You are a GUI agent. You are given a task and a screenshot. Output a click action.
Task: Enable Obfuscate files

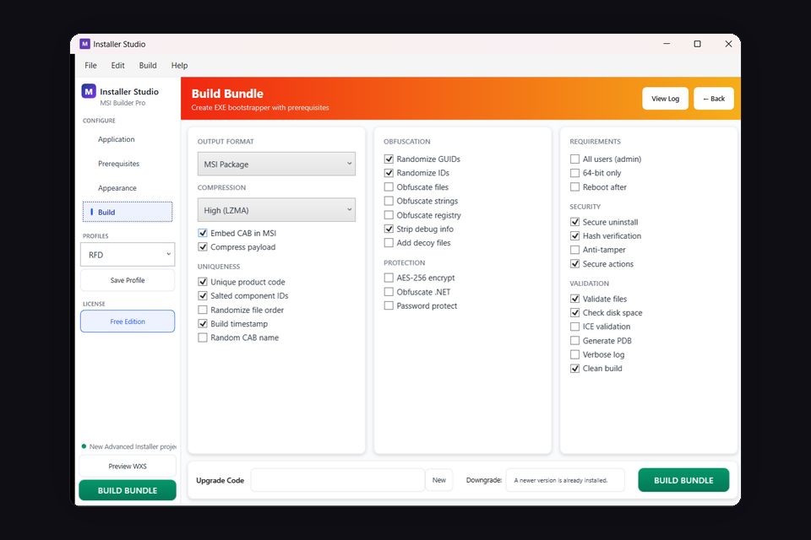tap(389, 186)
